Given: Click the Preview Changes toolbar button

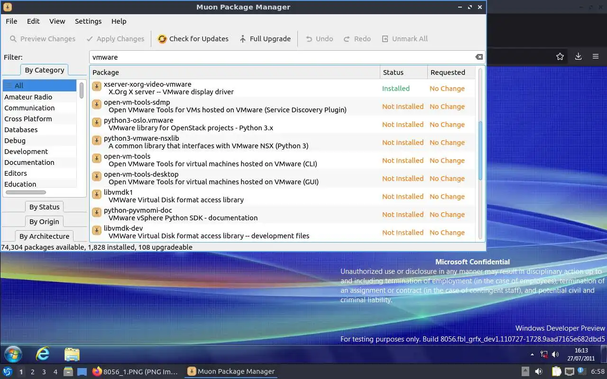Looking at the screenshot, I should (42, 39).
